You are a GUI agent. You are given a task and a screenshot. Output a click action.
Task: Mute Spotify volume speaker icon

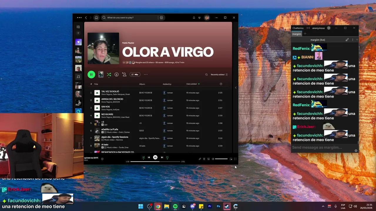pyautogui.click(x=213, y=159)
